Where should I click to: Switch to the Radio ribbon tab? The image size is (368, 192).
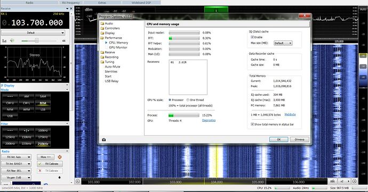click(29, 3)
